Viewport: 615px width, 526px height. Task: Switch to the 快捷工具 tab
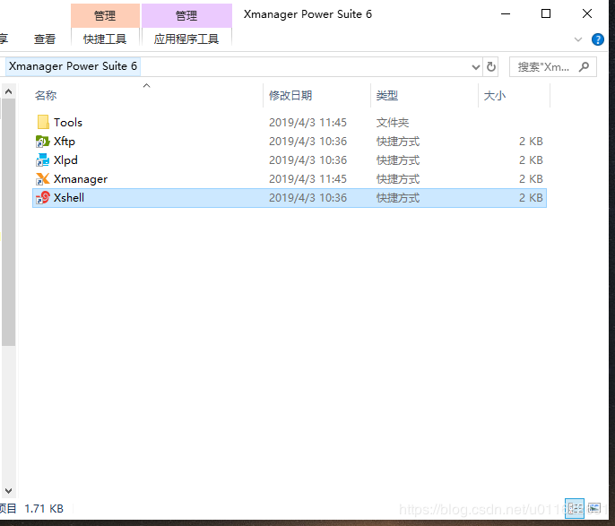pyautogui.click(x=105, y=39)
